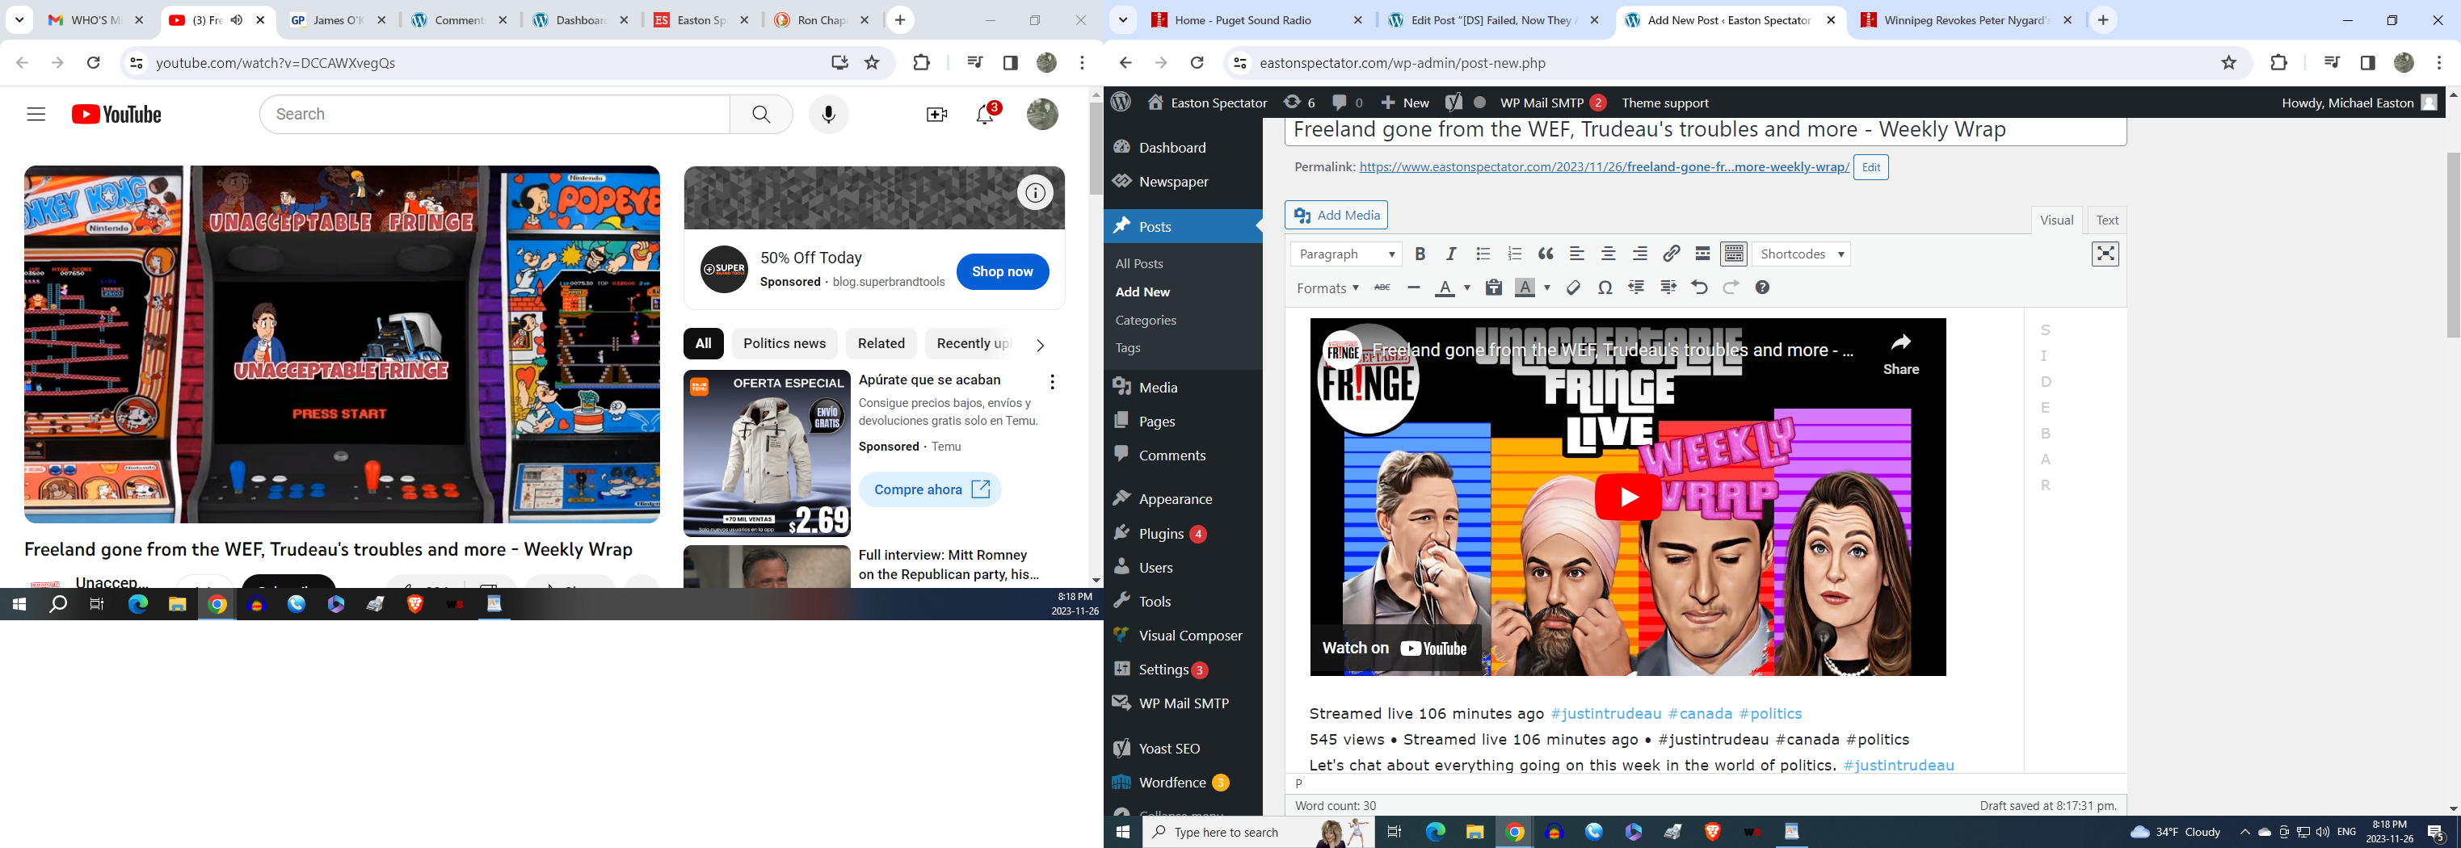Viewport: 2461px width, 848px height.
Task: Open the YouTube notifications bell
Action: pos(985,115)
